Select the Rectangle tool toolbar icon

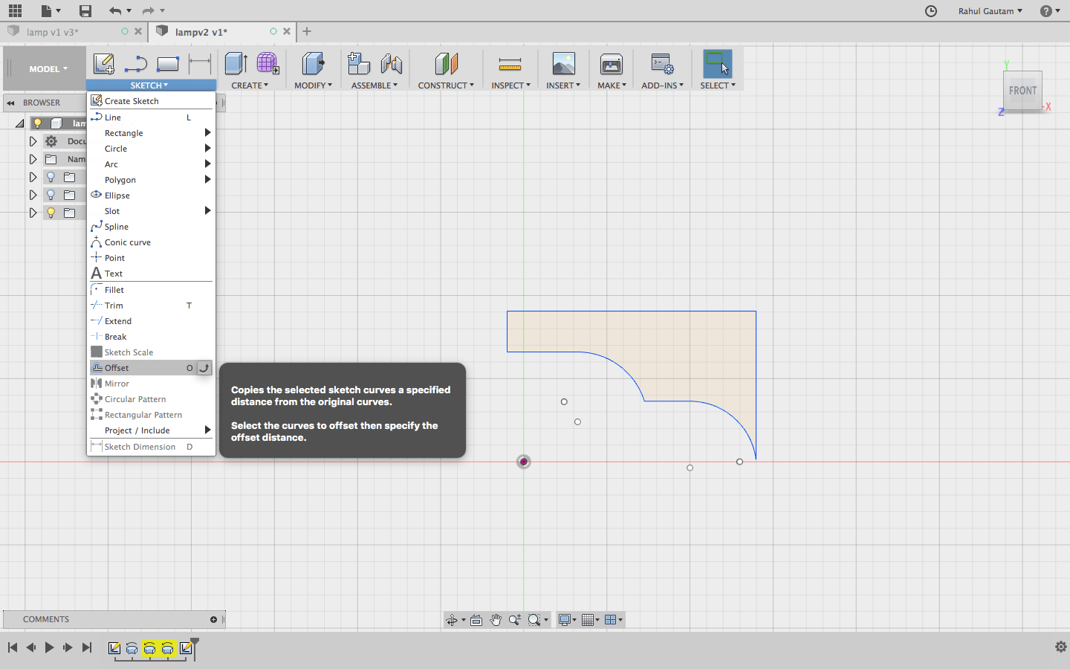click(168, 64)
